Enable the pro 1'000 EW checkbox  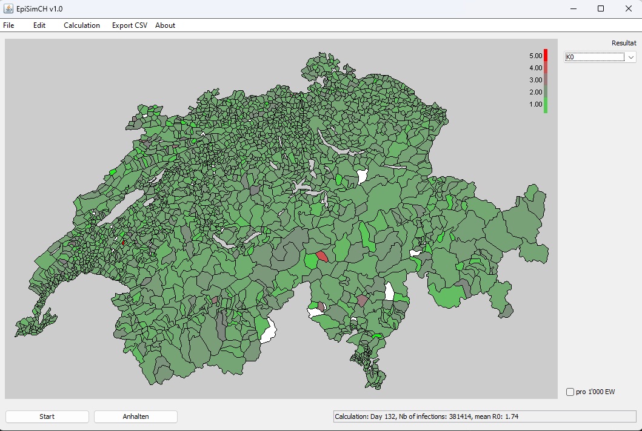(x=570, y=392)
